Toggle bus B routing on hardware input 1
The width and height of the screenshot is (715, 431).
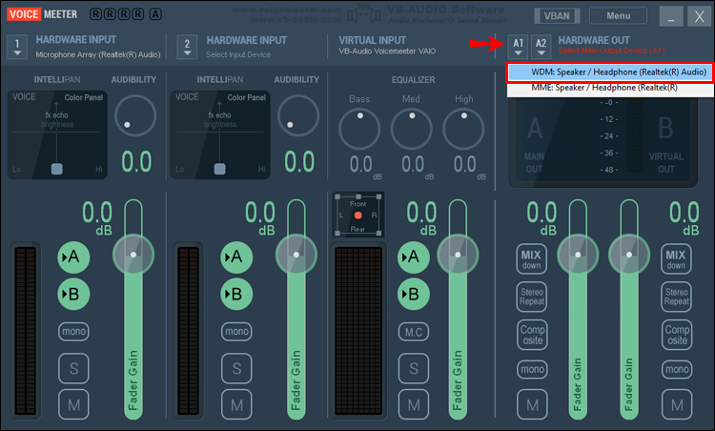[x=73, y=295]
